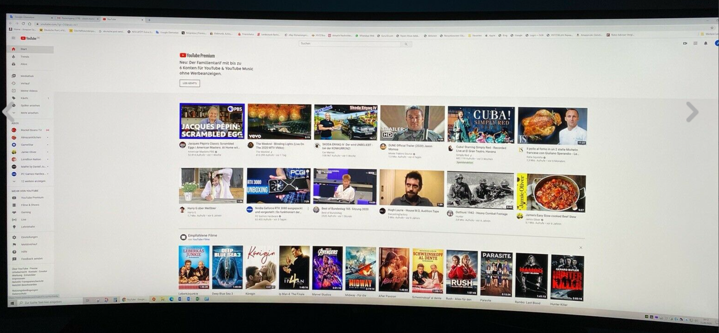This screenshot has height=333, width=719.
Task: Open the Gaming section
Action: point(30,212)
